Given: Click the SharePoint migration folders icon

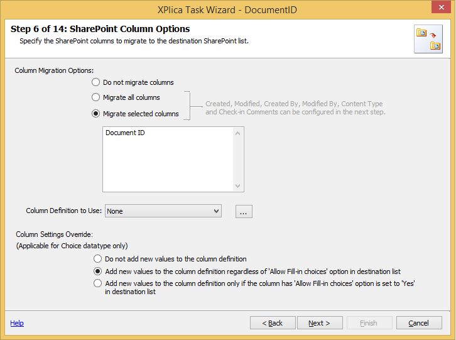Looking at the screenshot, I should [x=428, y=39].
